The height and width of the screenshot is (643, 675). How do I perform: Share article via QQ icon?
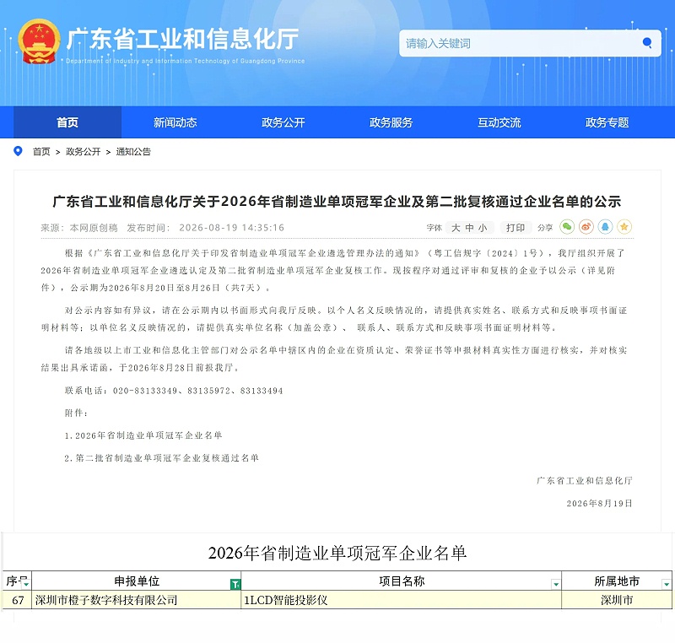coord(605,227)
